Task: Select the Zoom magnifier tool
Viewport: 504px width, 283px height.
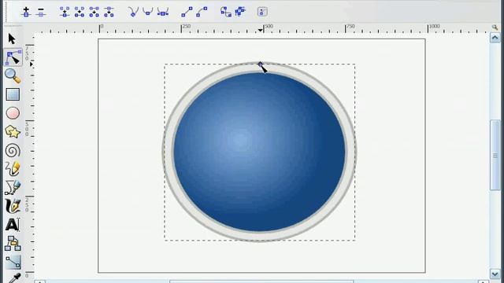Action: point(13,76)
